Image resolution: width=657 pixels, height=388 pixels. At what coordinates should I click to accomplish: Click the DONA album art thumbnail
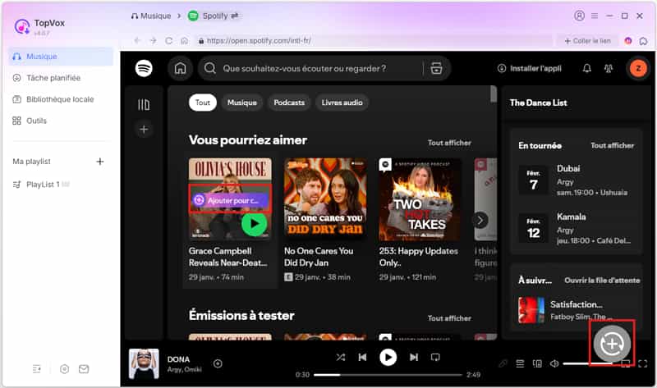[x=144, y=363]
